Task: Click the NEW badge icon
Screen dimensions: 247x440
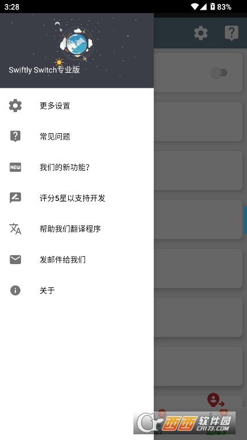Action: click(x=15, y=167)
